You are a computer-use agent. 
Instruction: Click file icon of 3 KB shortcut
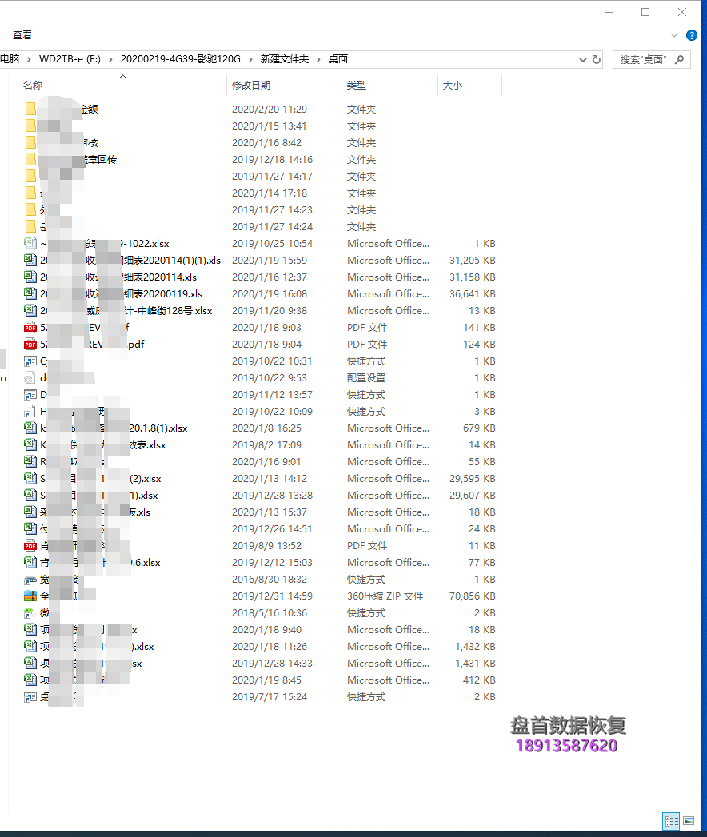[30, 412]
